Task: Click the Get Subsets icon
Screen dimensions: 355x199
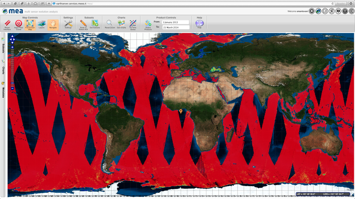Action: pyautogui.click(x=95, y=24)
